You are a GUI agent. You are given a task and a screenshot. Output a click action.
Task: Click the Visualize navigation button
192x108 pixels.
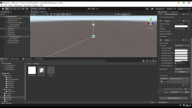click(x=182, y=72)
